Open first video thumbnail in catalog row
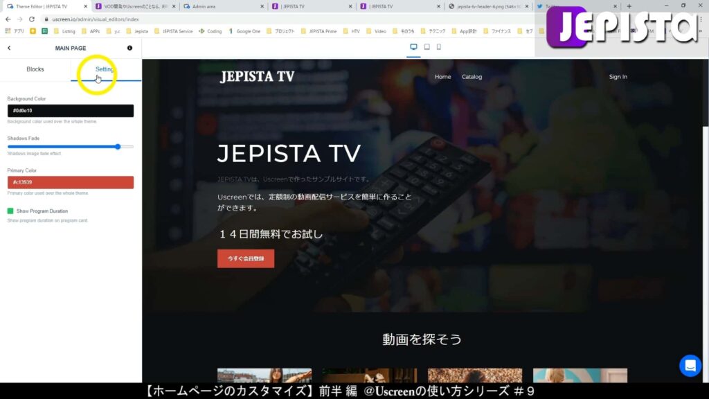This screenshot has width=709, height=399. (264, 375)
